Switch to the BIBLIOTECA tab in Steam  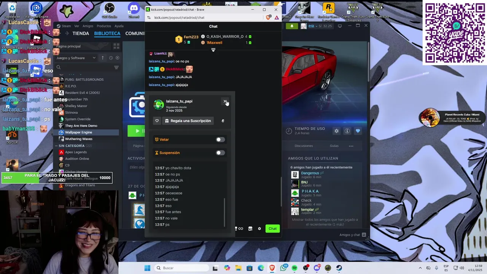[x=107, y=33]
